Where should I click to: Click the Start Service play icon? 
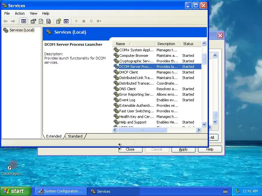[76, 21]
